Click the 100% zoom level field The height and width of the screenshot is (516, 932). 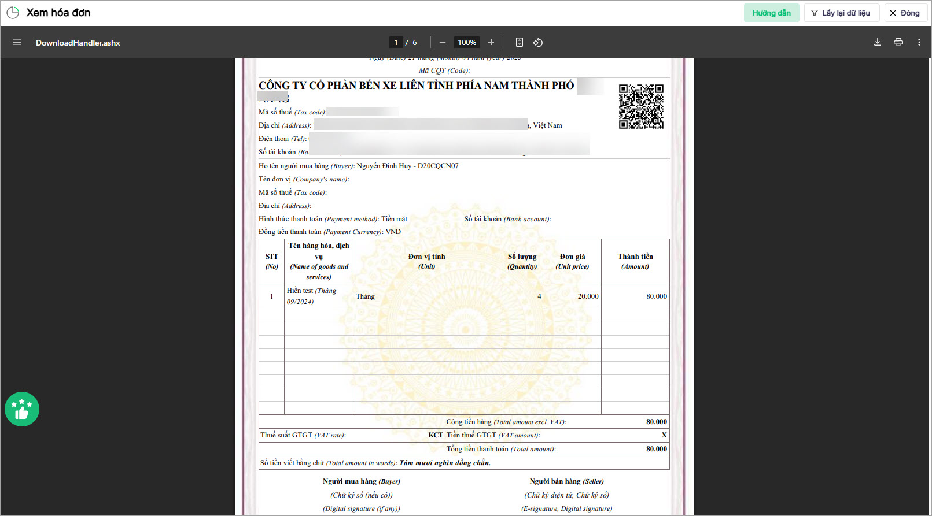pos(467,42)
